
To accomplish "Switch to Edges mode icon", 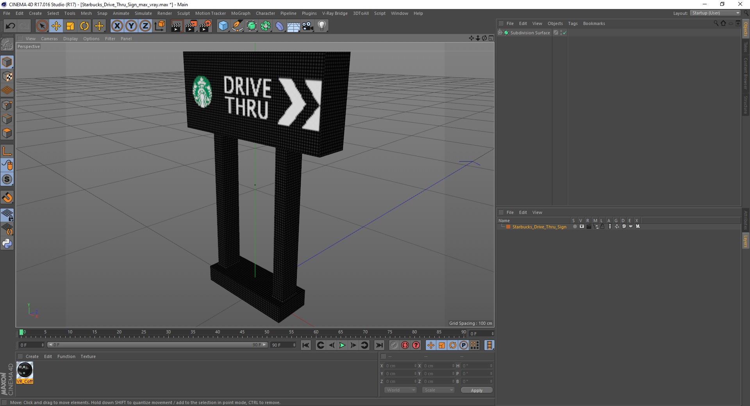I will coord(7,119).
